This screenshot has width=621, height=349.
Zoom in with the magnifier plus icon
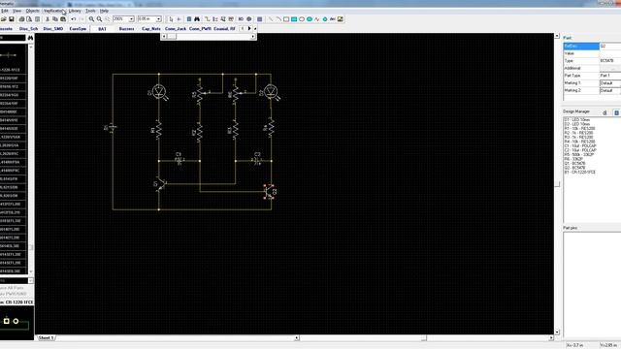click(x=91, y=19)
